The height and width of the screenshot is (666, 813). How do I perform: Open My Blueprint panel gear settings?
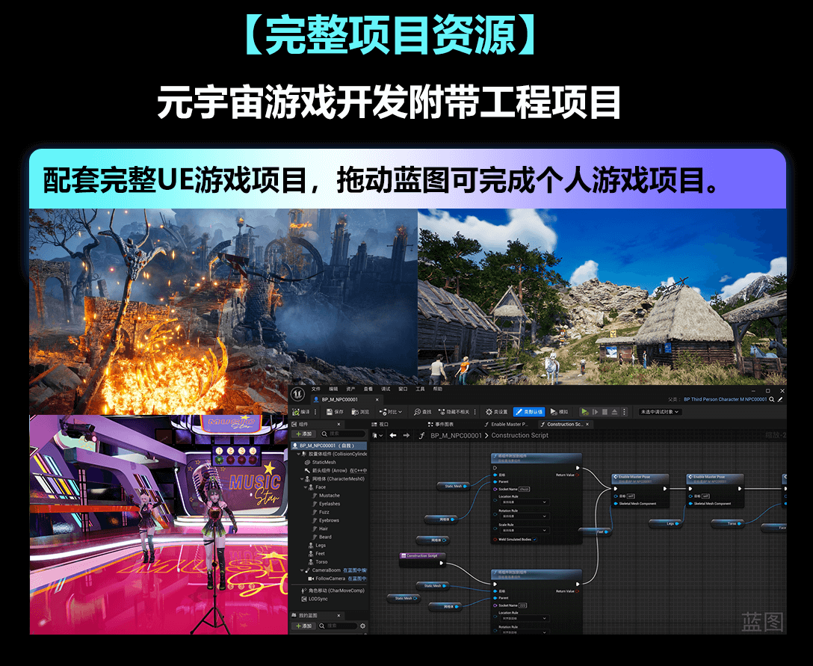[x=362, y=626]
